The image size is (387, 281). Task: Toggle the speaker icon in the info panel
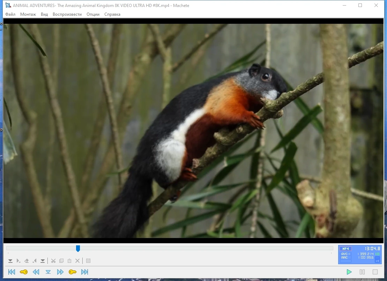377,261
